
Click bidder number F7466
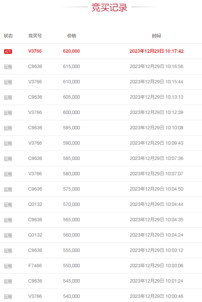tap(35, 266)
